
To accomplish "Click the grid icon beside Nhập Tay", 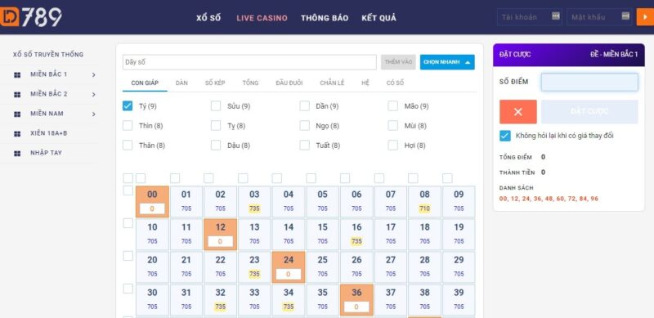I will pos(17,154).
